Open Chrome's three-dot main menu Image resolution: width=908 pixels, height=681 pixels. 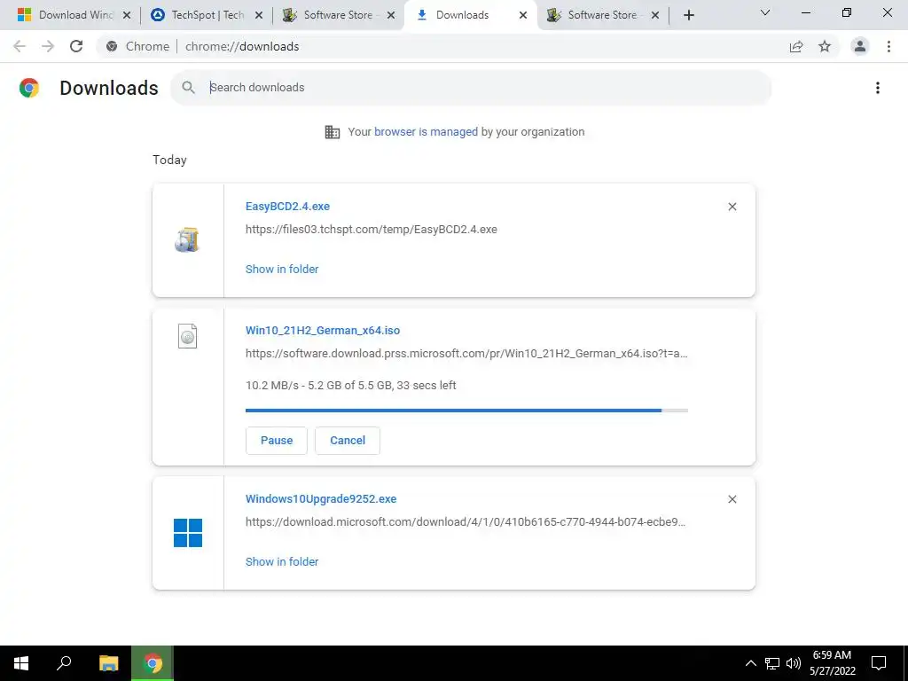[x=888, y=46]
